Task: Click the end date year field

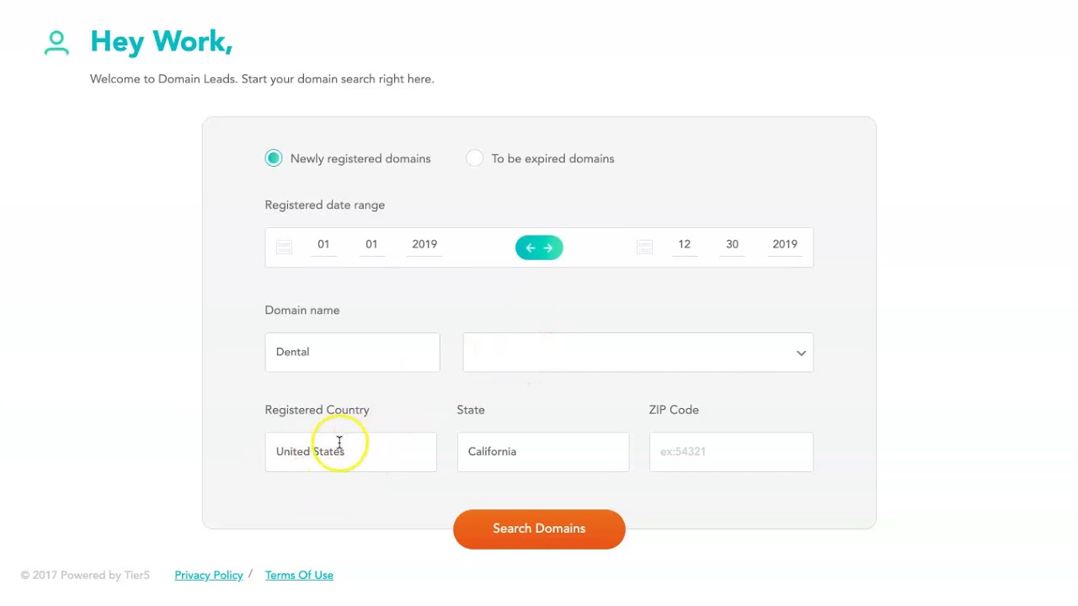Action: point(784,245)
